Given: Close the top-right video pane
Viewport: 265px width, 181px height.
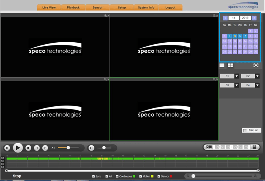Looking at the screenshot, I should click(x=217, y=15).
